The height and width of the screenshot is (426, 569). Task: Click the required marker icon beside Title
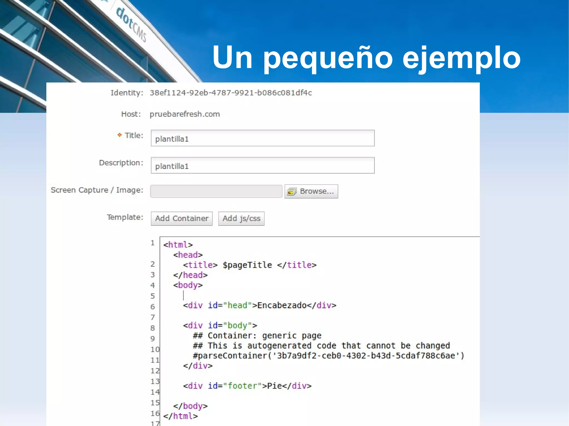(x=119, y=135)
